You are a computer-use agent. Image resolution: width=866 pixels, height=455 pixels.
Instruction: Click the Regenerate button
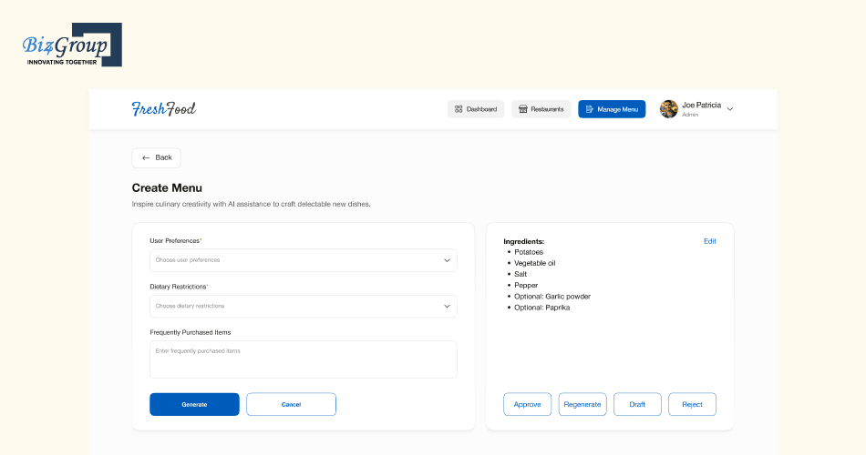(582, 404)
